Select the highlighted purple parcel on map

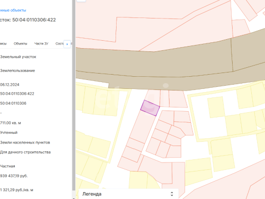pyautogui.click(x=150, y=108)
